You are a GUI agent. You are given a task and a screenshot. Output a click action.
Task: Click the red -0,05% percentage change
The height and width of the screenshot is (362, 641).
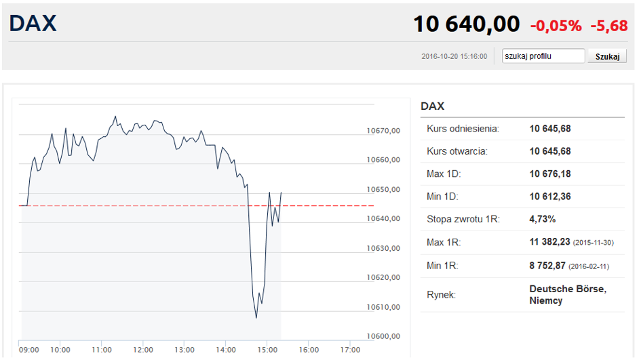[556, 26]
